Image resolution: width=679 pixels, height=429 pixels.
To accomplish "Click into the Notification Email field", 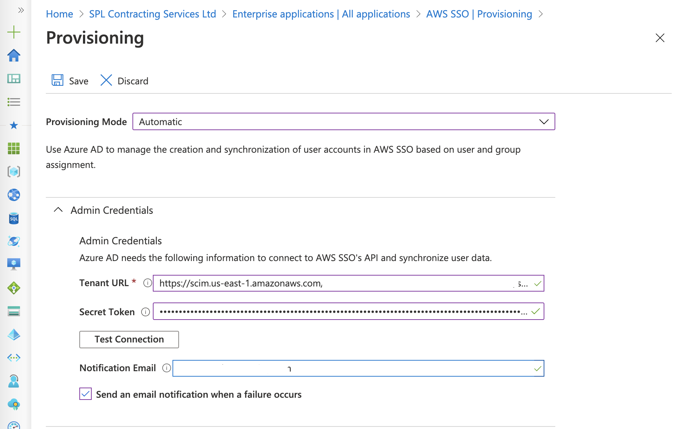I will [358, 368].
